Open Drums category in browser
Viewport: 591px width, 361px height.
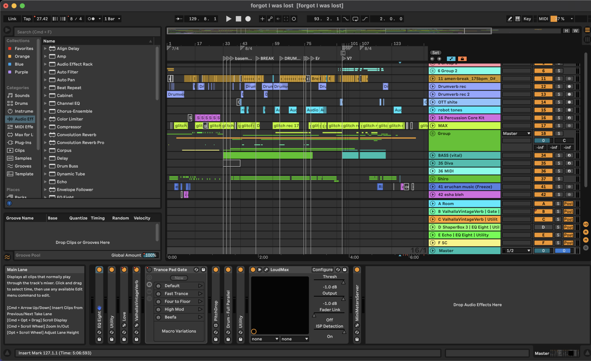click(21, 103)
